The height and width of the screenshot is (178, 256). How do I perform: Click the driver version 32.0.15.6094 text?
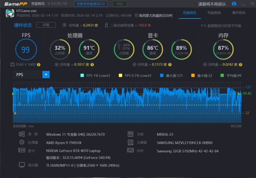point(78,158)
